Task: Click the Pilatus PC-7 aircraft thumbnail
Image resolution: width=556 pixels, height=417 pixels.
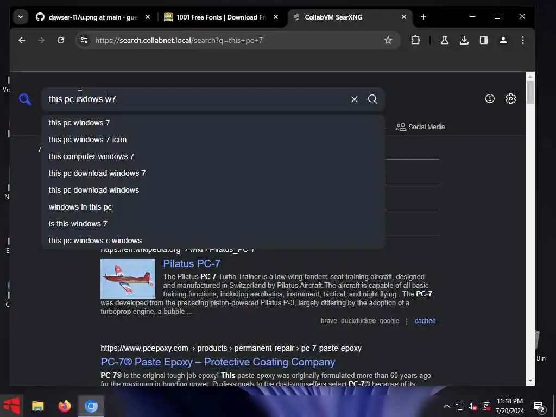Action: coord(128,279)
